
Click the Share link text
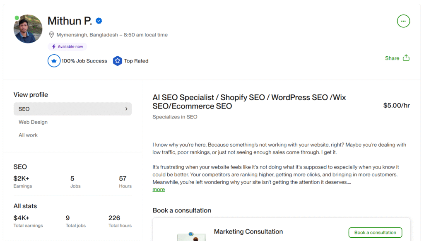[x=392, y=58]
